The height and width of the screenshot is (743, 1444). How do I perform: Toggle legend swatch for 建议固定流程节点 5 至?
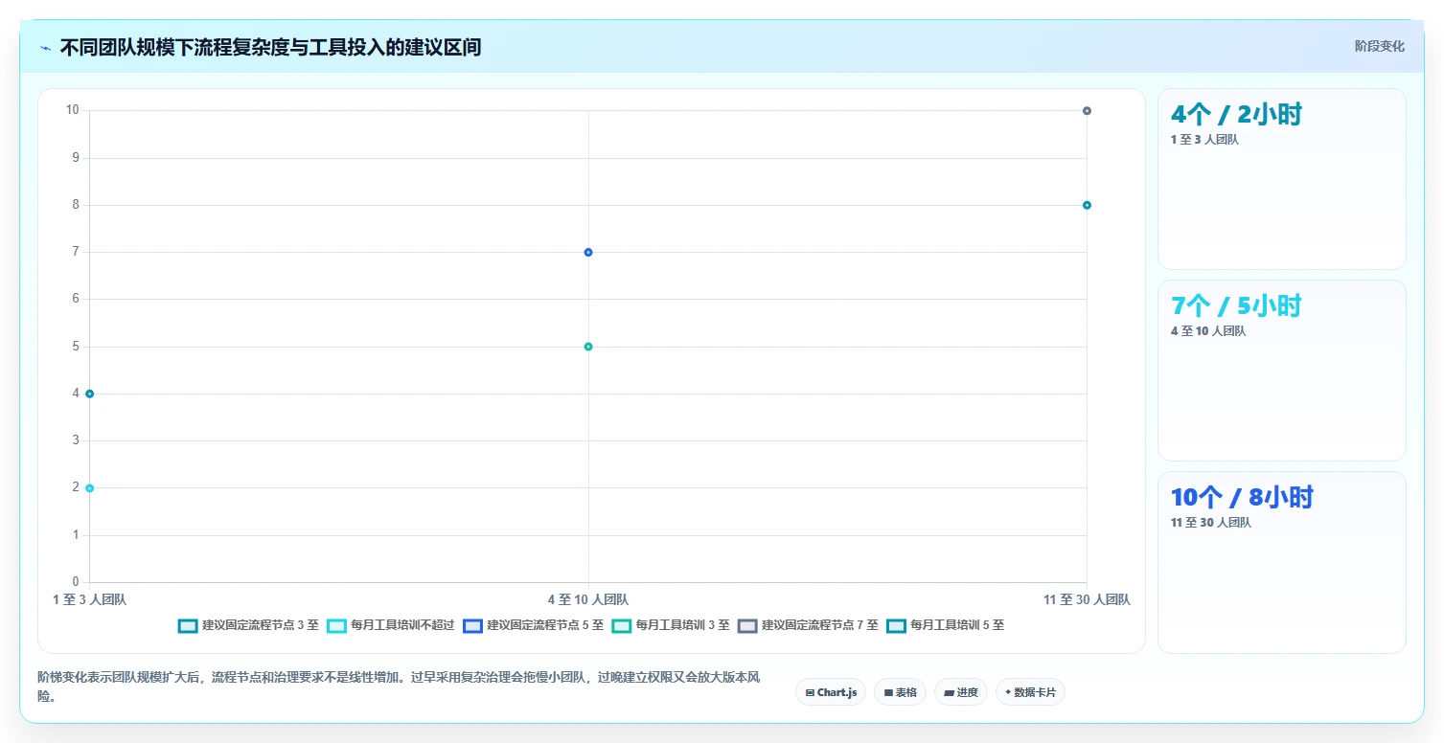click(472, 625)
